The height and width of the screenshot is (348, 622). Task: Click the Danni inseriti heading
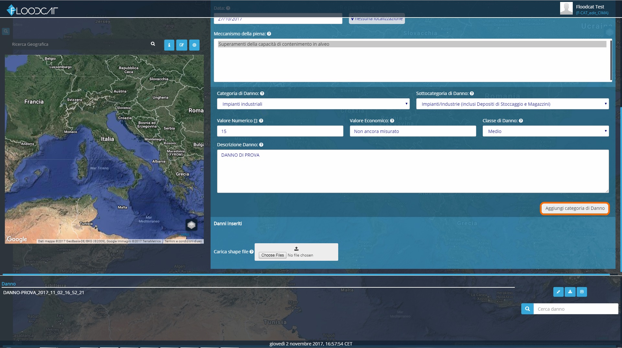[228, 223]
